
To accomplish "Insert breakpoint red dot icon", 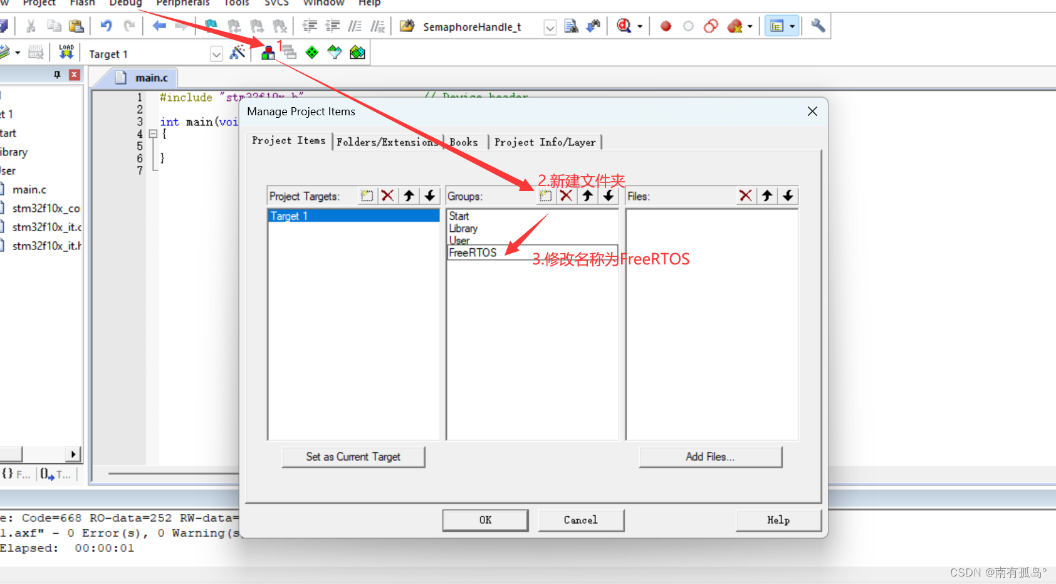I will pyautogui.click(x=666, y=26).
